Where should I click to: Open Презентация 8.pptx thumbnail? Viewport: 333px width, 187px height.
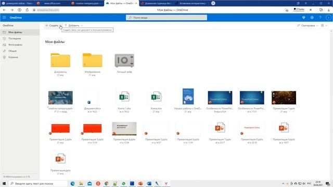(x=252, y=128)
